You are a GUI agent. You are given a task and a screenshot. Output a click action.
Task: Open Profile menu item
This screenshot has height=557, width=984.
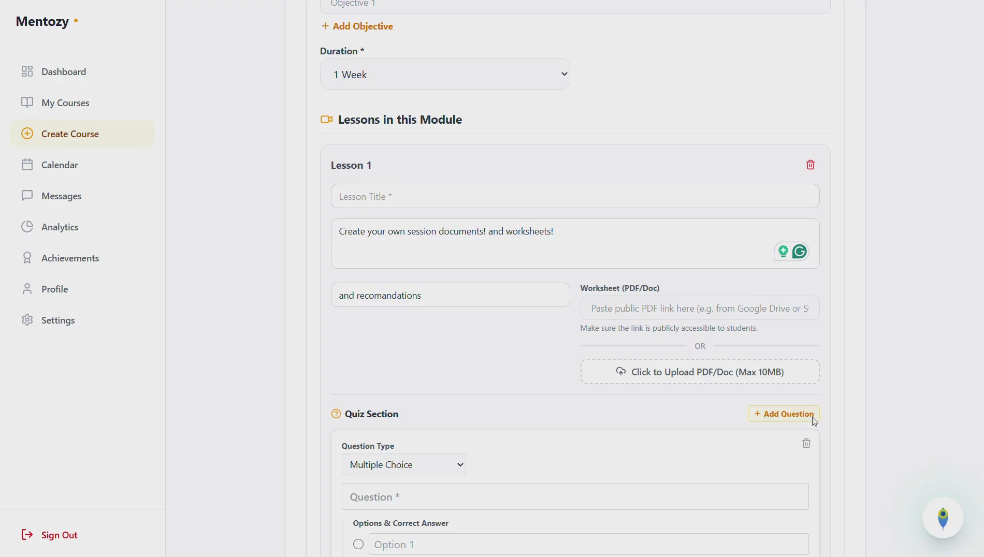[83, 289]
